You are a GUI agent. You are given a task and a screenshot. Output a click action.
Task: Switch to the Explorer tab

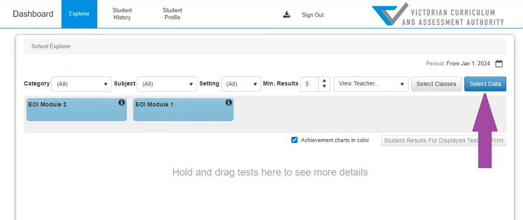[x=79, y=14]
